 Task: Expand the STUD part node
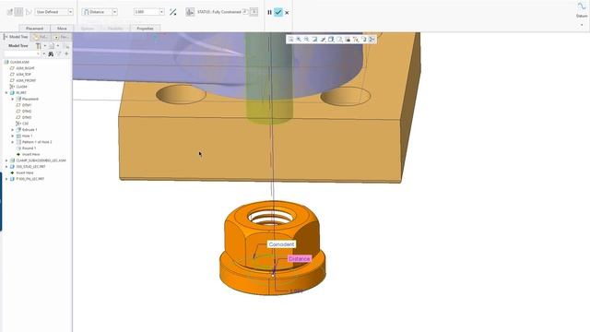click(6, 166)
